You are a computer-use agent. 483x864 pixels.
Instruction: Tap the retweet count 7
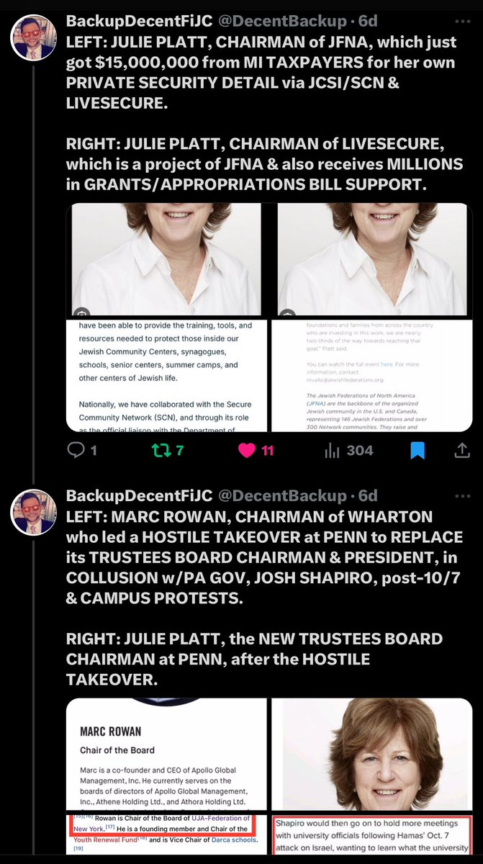[x=180, y=451]
